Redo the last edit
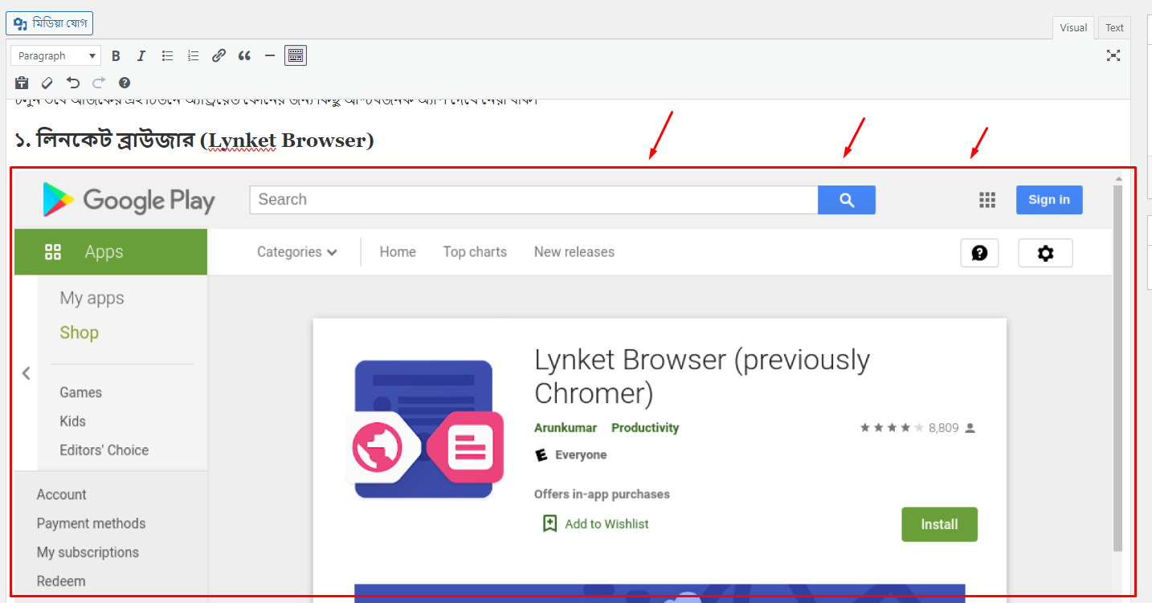The width and height of the screenshot is (1152, 603). [99, 83]
